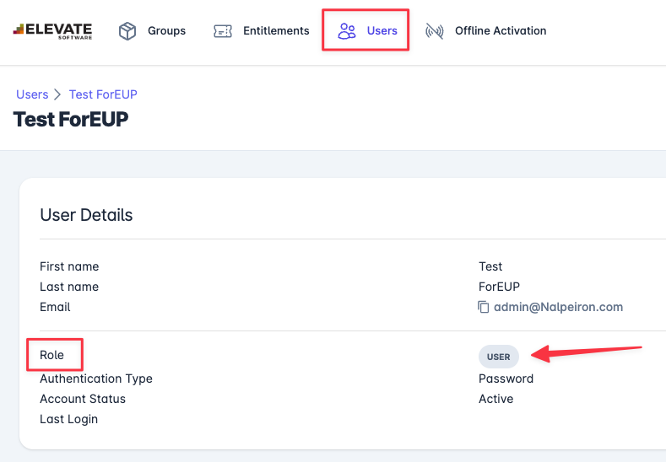Viewport: 666px width, 462px height.
Task: Copy the email address using the copy icon
Action: point(484,307)
